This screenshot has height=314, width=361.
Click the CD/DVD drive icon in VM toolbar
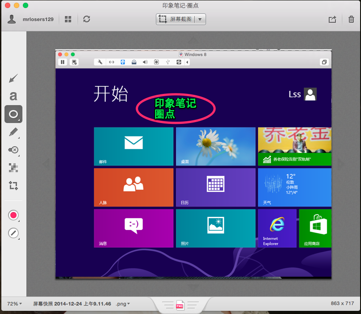click(x=134, y=62)
